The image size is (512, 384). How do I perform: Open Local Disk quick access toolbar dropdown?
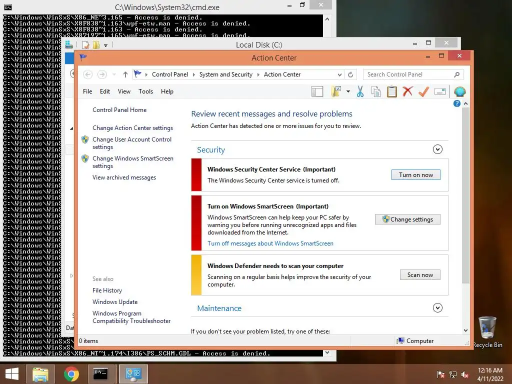(x=106, y=45)
